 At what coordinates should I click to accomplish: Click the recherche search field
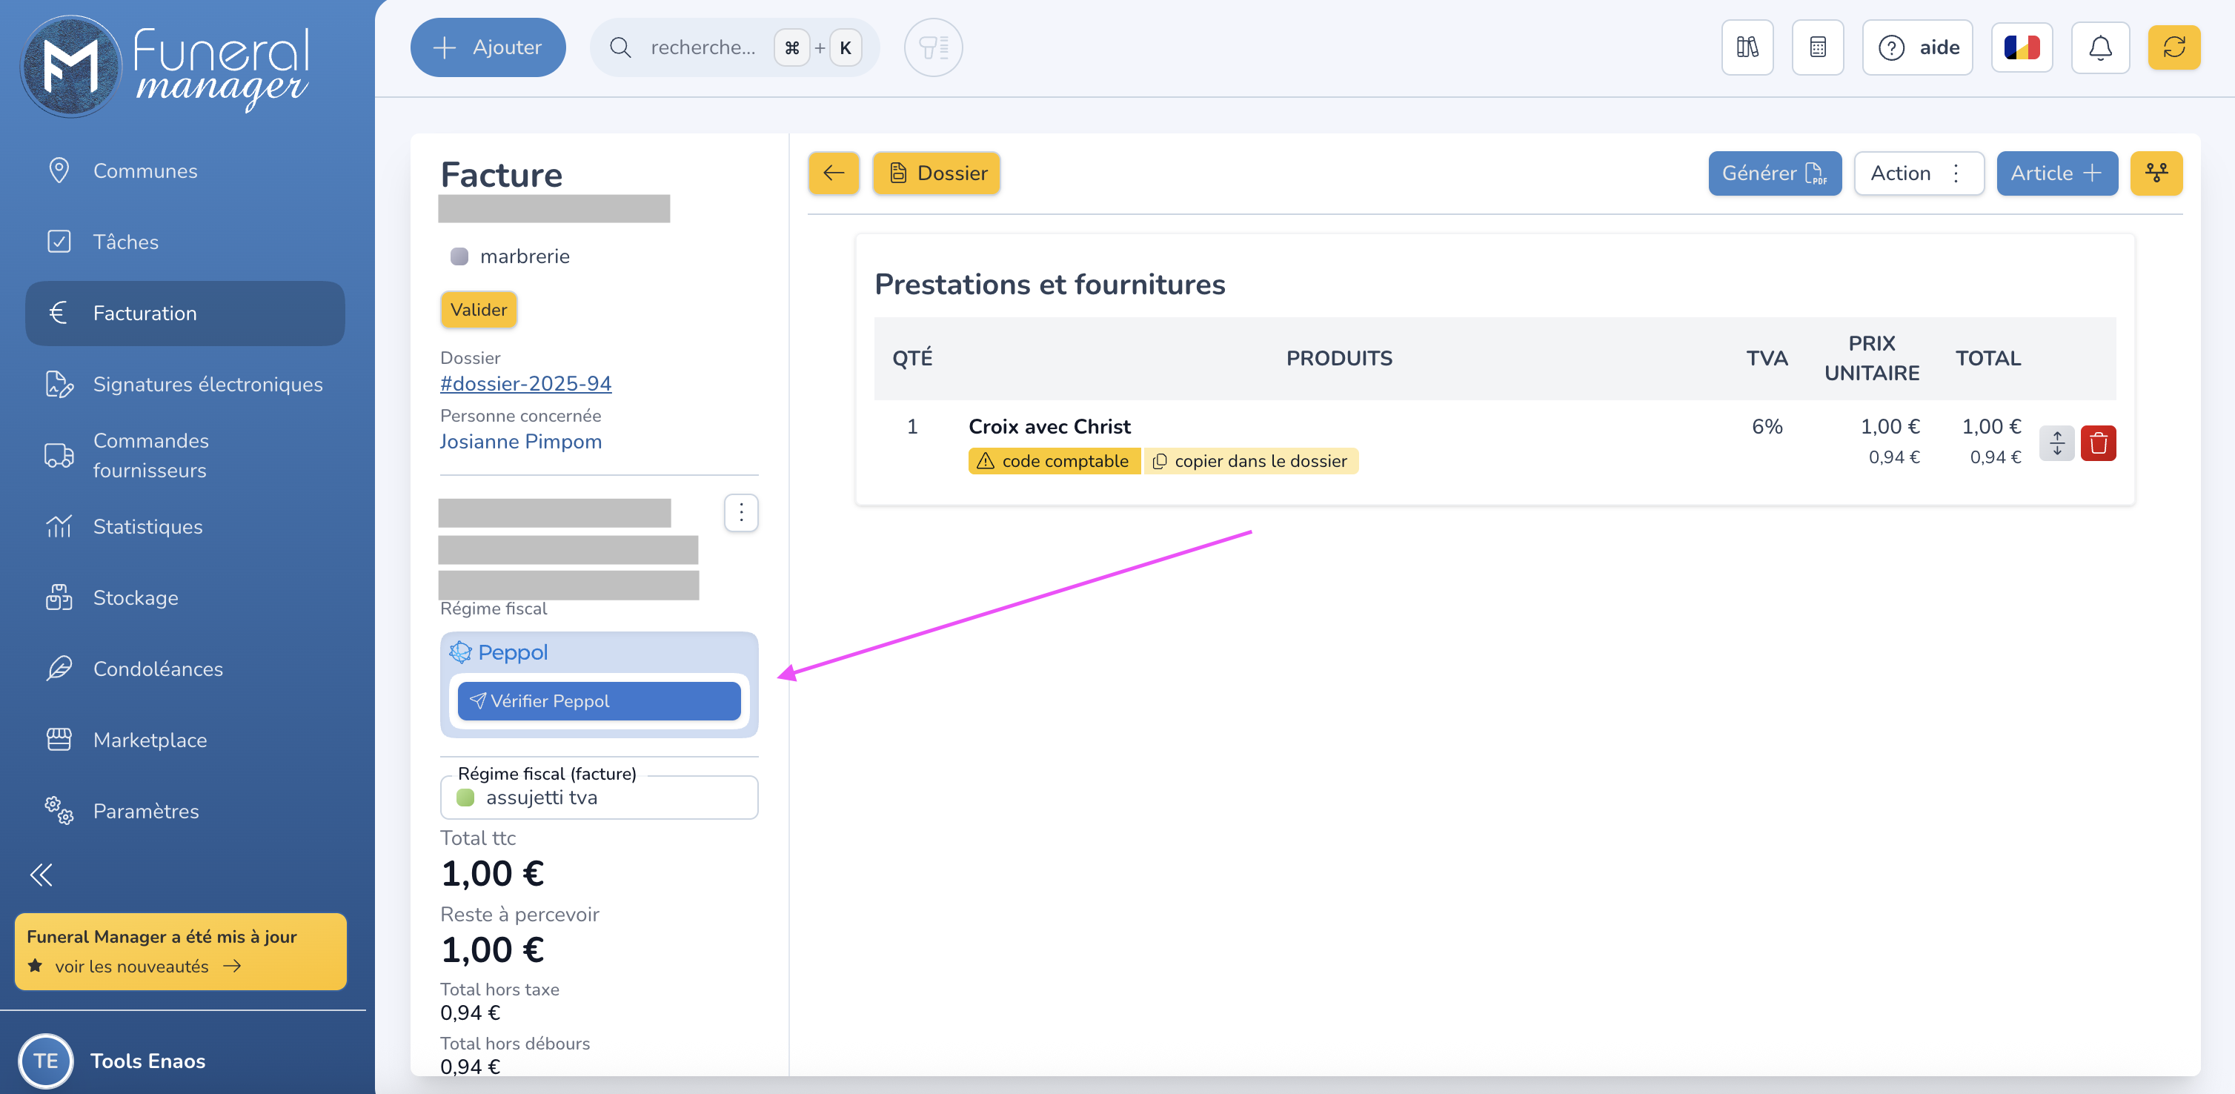(x=703, y=47)
